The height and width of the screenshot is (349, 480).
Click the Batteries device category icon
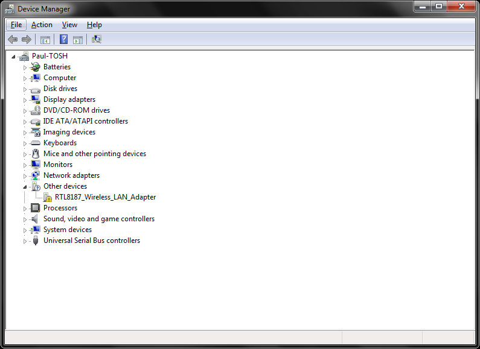coord(35,67)
